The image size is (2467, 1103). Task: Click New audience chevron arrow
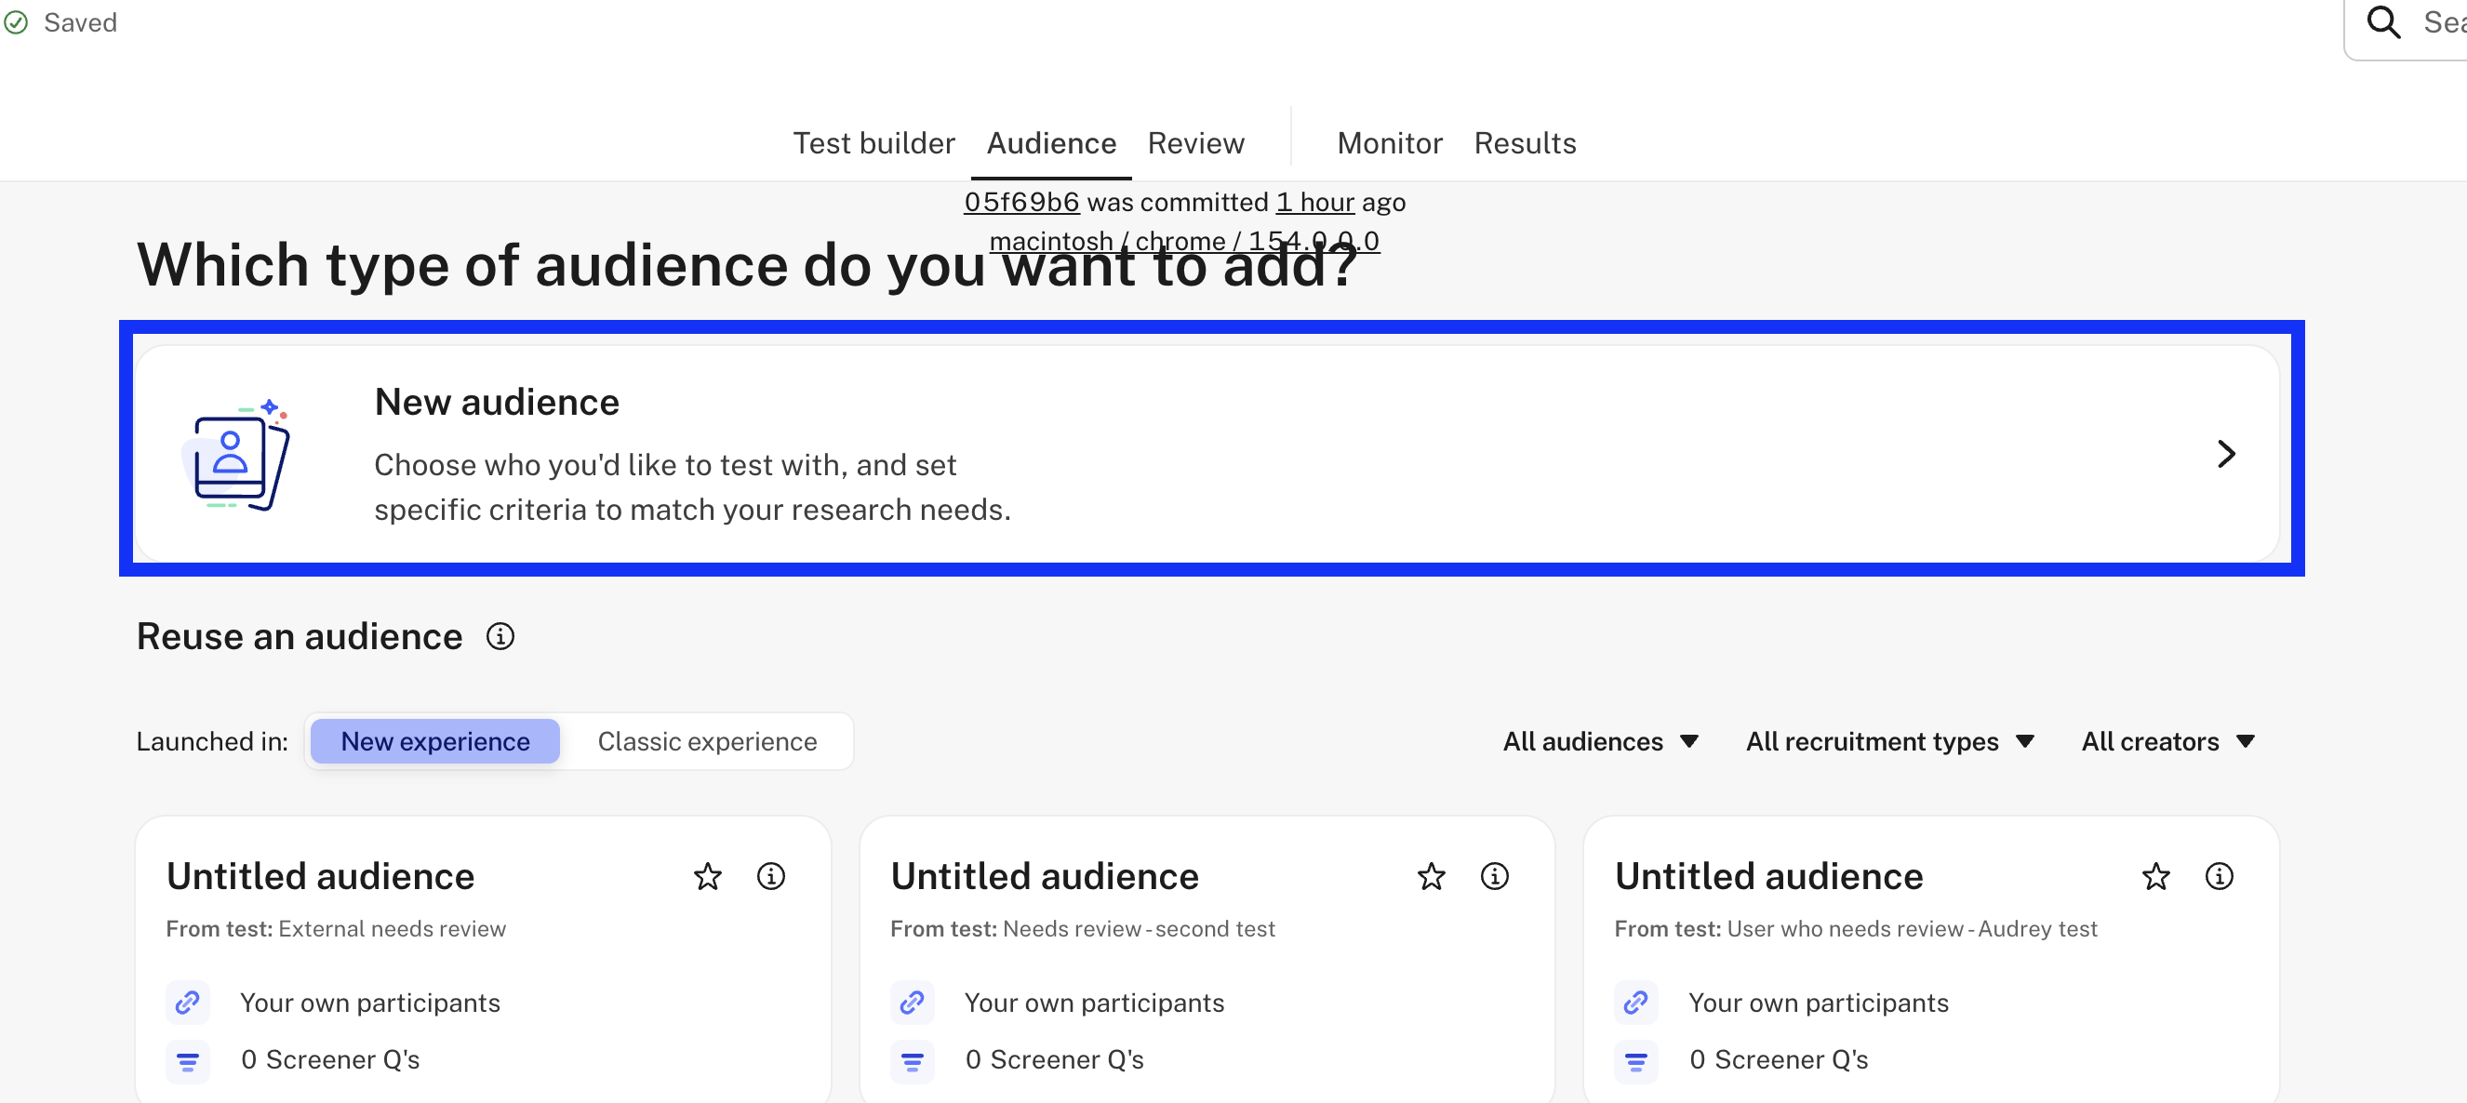coord(2226,454)
